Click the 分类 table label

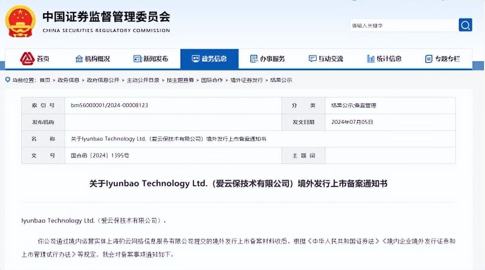(x=303, y=106)
